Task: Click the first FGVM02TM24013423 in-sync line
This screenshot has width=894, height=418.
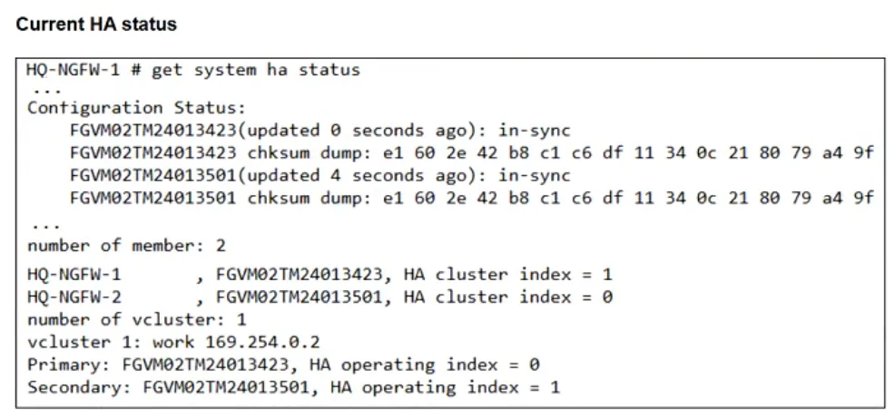Action: tap(319, 131)
